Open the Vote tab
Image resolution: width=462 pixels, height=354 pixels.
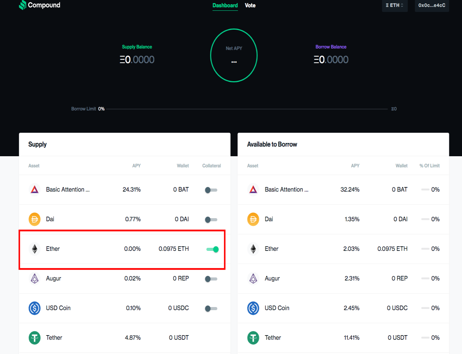[x=250, y=5]
